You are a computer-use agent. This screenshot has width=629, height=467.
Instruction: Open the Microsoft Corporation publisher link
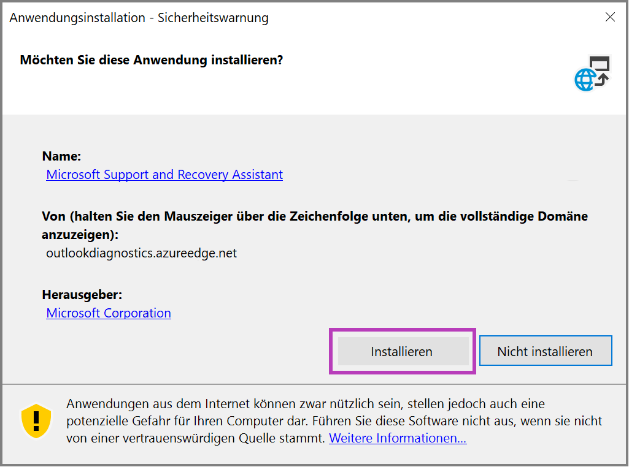(x=109, y=313)
